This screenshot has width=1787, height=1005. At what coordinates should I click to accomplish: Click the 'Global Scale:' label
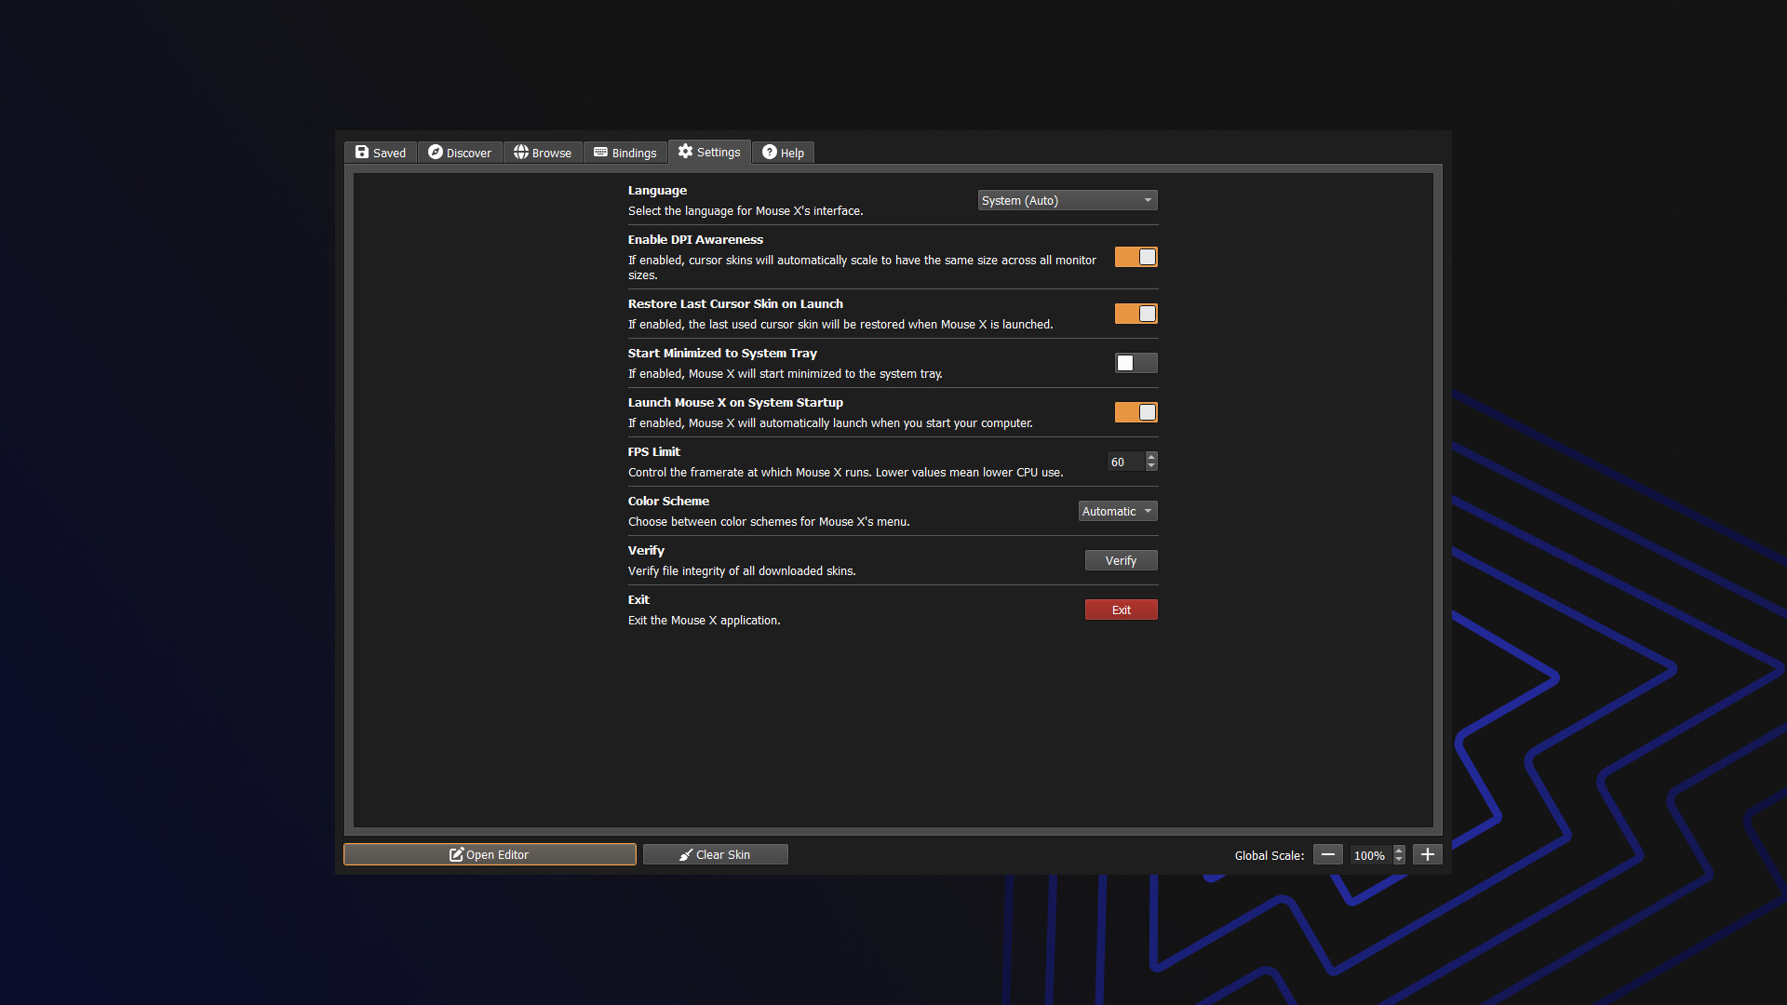click(x=1270, y=855)
